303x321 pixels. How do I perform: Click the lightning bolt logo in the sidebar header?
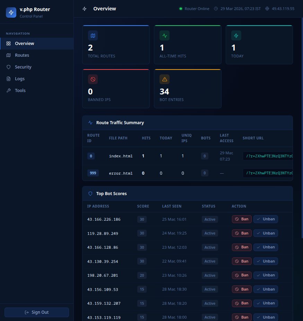point(11,12)
